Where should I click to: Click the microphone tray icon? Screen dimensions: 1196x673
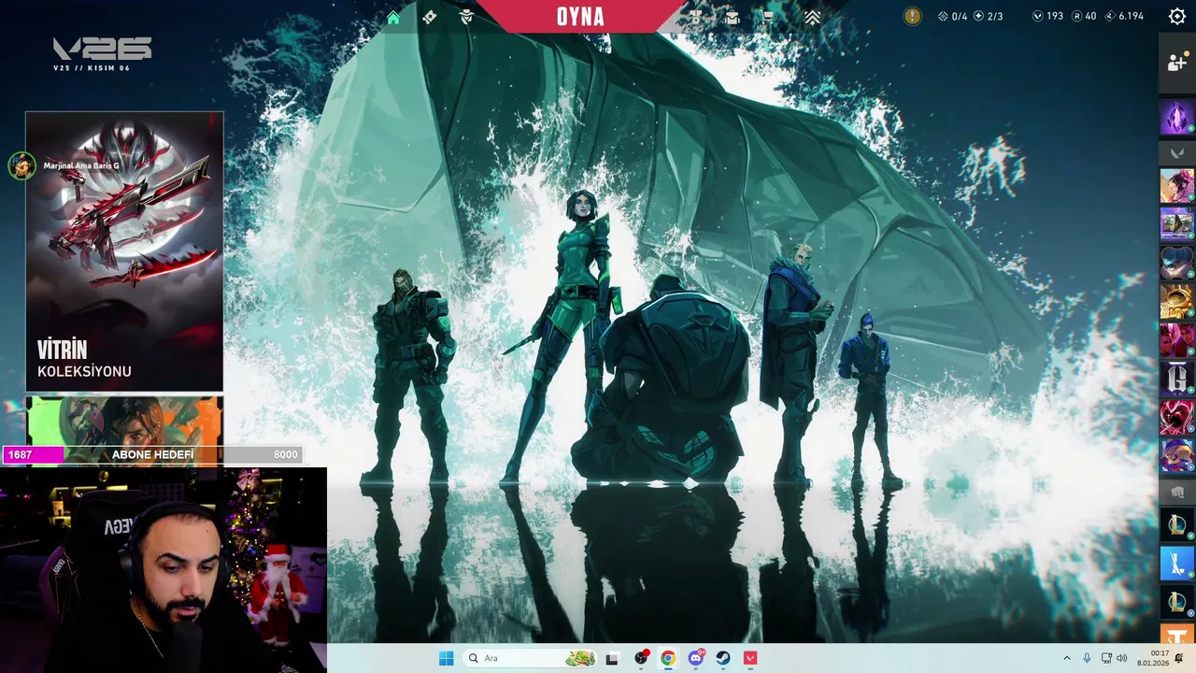pyautogui.click(x=1087, y=658)
